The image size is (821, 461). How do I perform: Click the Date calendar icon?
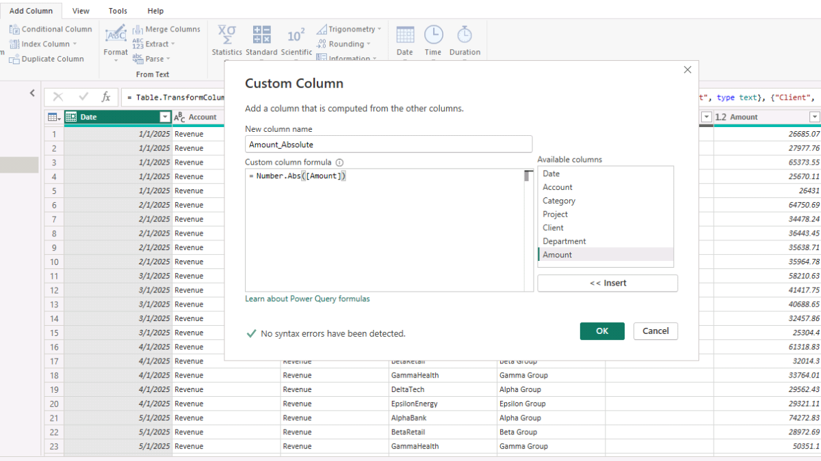click(405, 35)
